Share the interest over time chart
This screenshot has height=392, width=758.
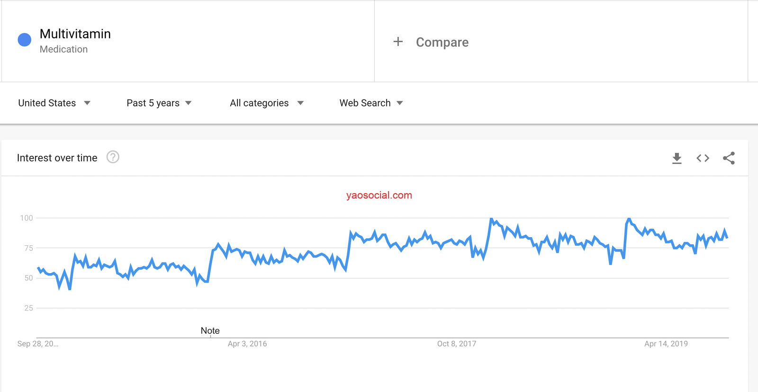pos(729,158)
